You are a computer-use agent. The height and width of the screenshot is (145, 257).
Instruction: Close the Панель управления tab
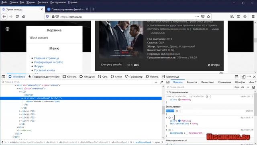[x=87, y=9]
